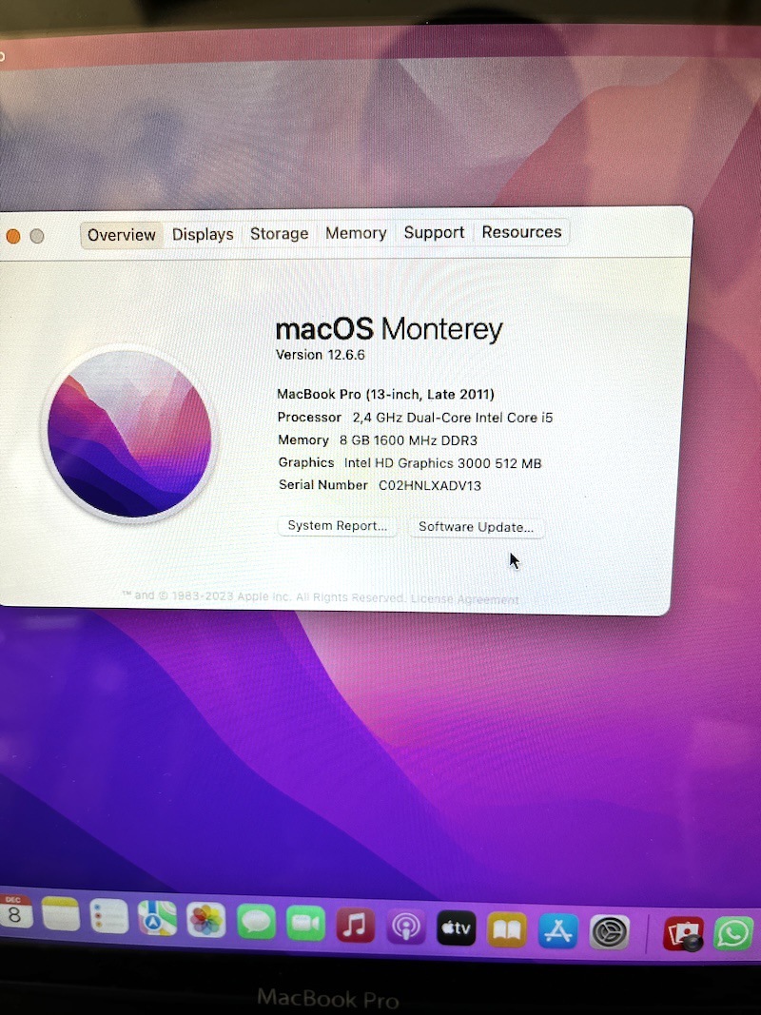
Task: Open Reminders from the dock
Action: [x=108, y=917]
